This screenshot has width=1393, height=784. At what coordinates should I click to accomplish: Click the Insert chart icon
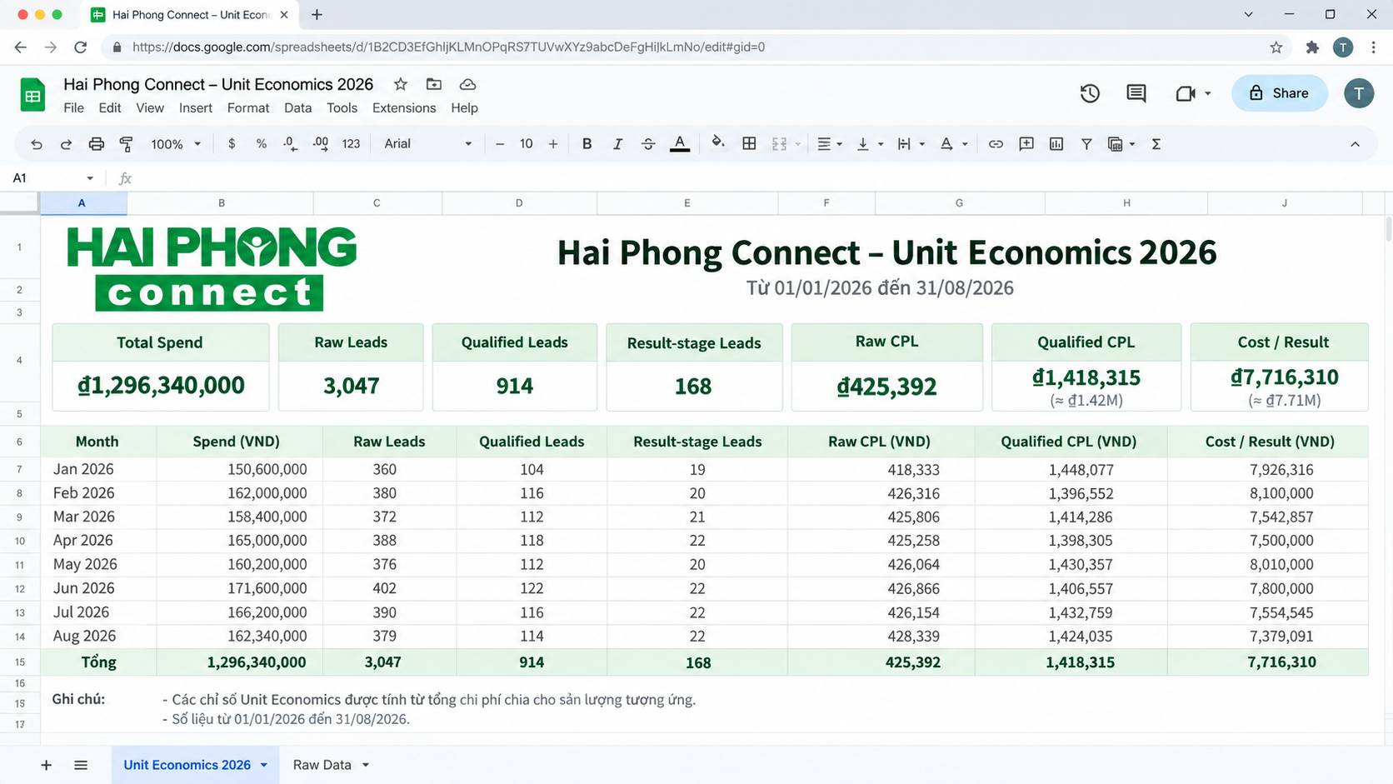click(1056, 144)
